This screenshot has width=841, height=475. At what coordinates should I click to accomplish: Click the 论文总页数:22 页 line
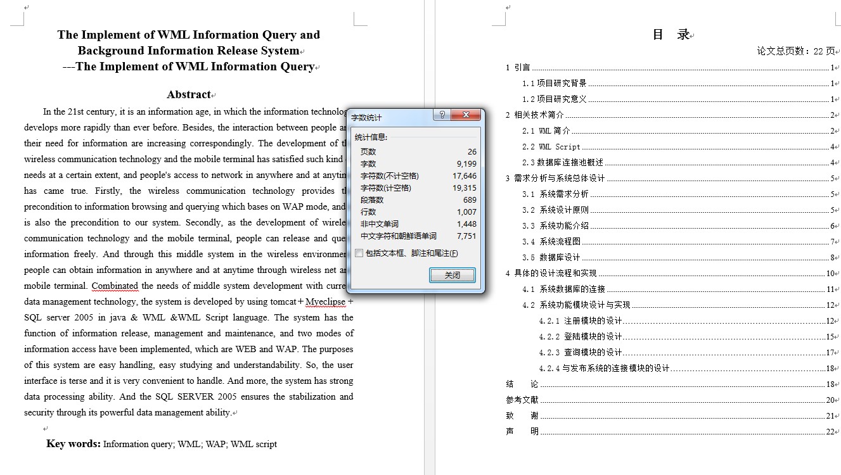(x=796, y=51)
